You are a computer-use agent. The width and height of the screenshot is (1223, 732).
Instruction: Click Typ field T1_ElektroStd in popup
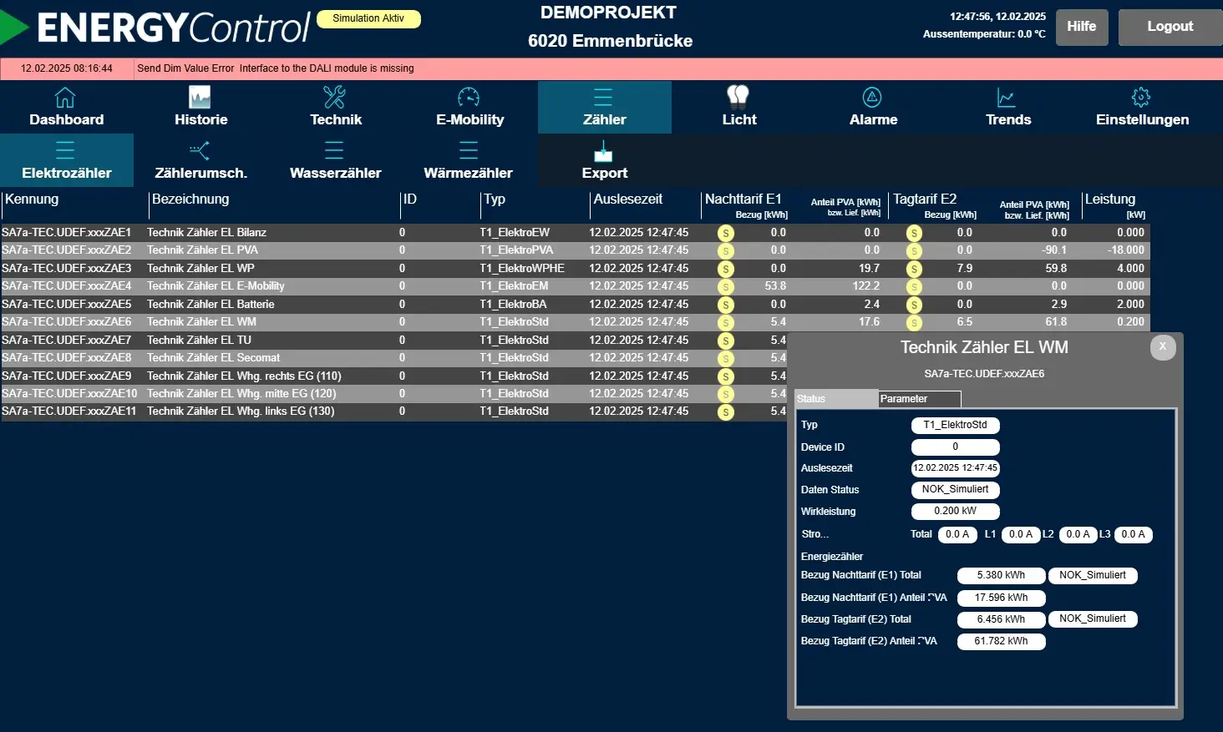[x=956, y=426]
